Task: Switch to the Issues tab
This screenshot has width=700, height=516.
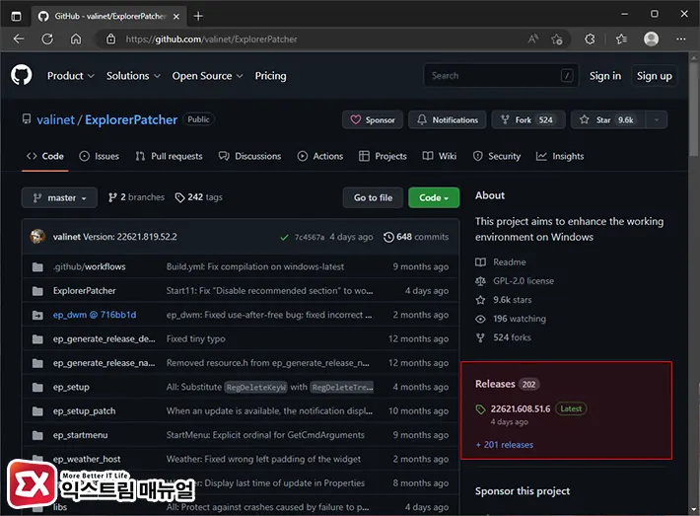Action: point(99,156)
